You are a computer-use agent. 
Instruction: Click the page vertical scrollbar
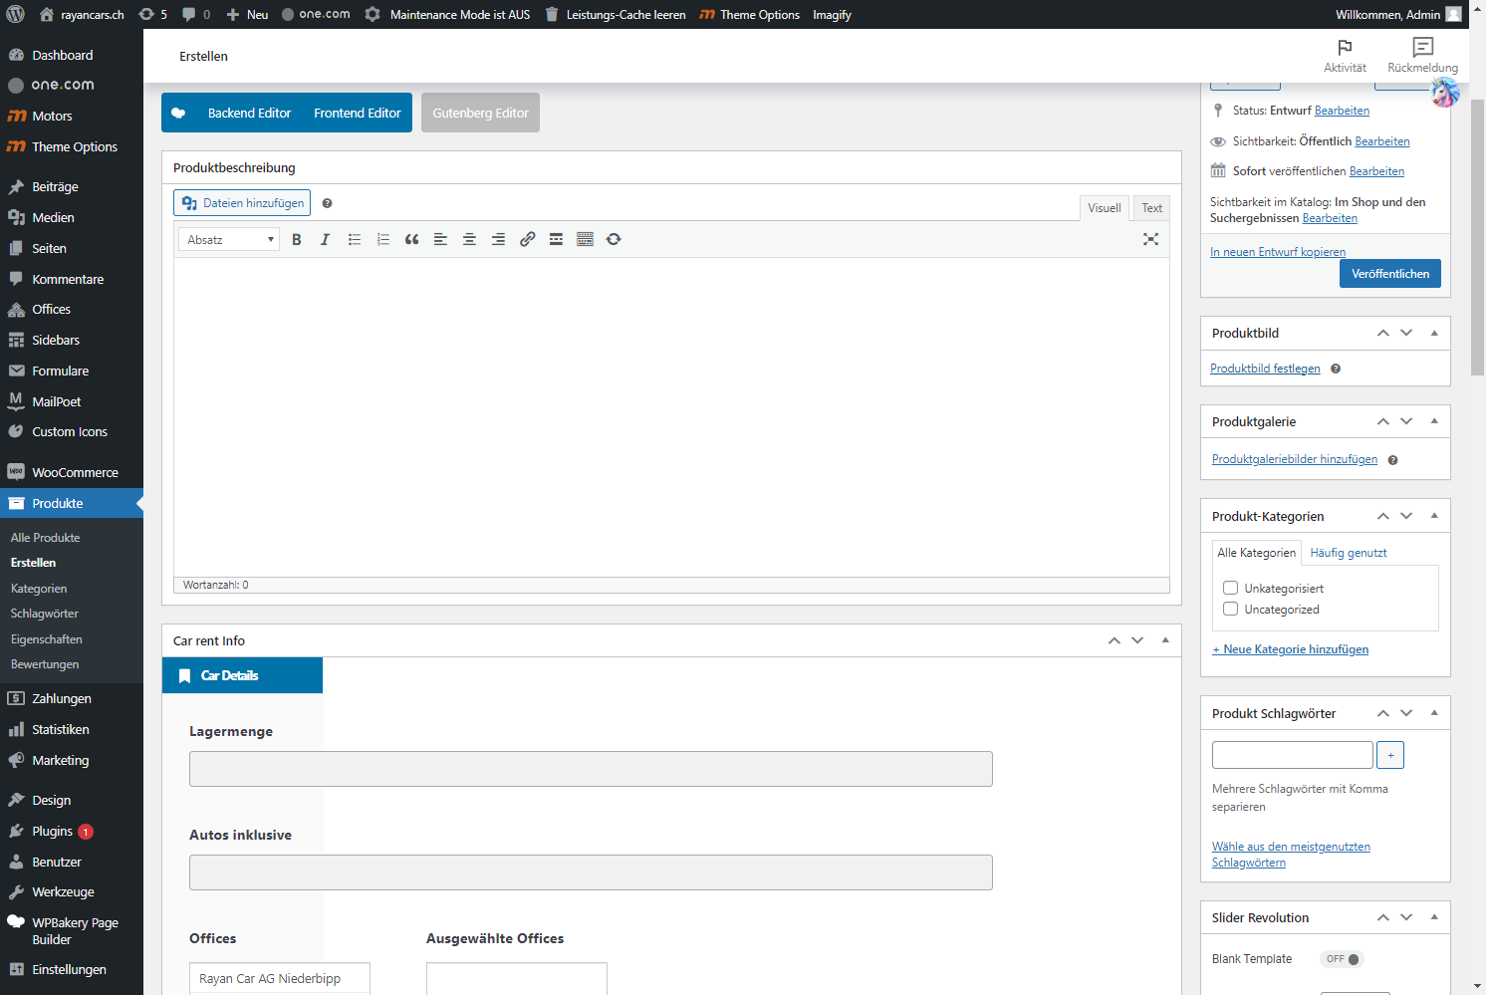point(1478,239)
